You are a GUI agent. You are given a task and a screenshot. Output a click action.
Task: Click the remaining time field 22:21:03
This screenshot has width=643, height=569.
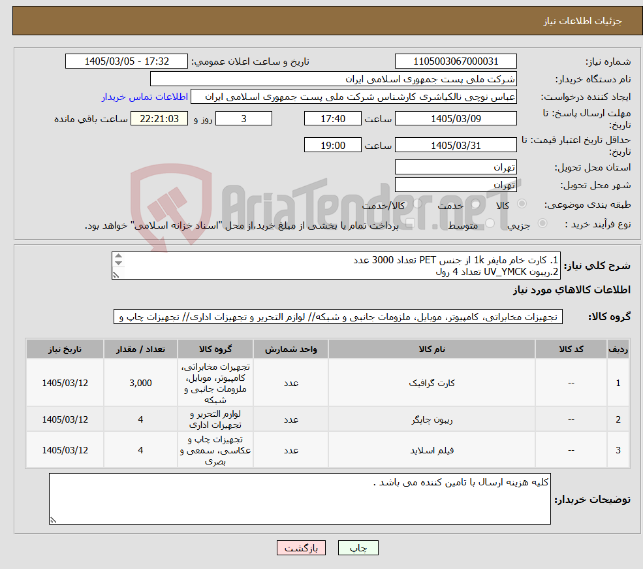coord(159,118)
